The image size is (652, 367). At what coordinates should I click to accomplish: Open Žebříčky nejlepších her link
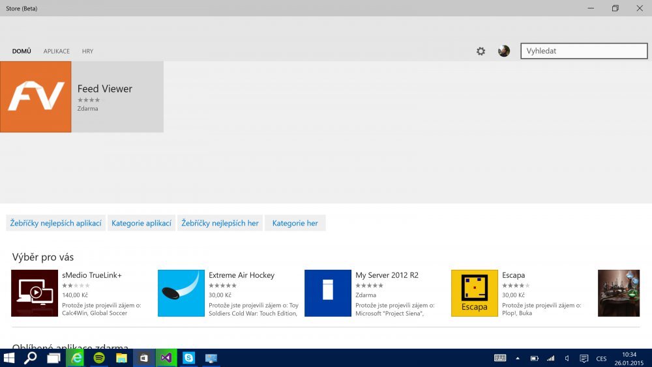tap(220, 223)
